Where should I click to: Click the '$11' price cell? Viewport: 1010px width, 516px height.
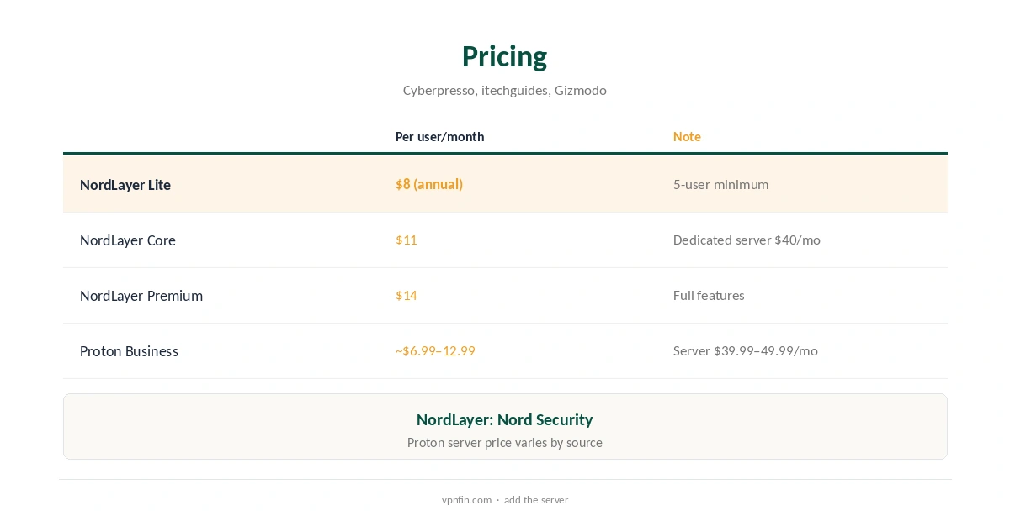point(407,240)
